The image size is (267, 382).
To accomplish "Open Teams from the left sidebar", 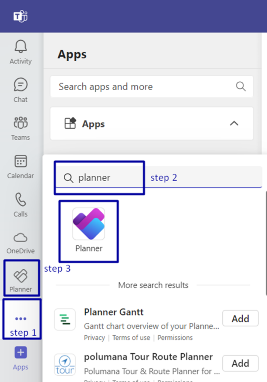I will click(x=20, y=123).
